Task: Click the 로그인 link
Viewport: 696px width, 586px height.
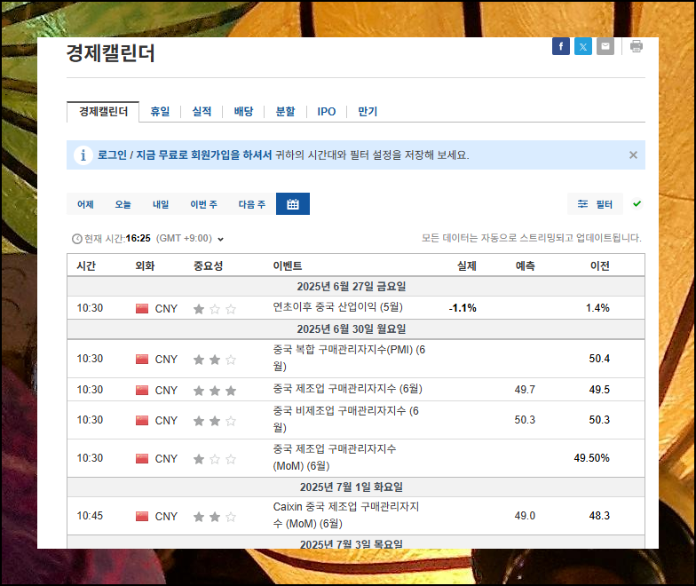Action: pyautogui.click(x=112, y=154)
